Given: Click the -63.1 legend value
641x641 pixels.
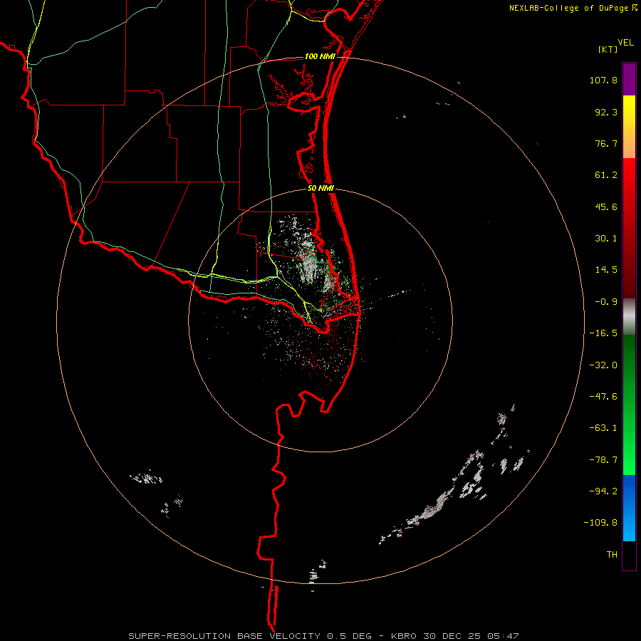Looking at the screenshot, I should click(x=603, y=428).
